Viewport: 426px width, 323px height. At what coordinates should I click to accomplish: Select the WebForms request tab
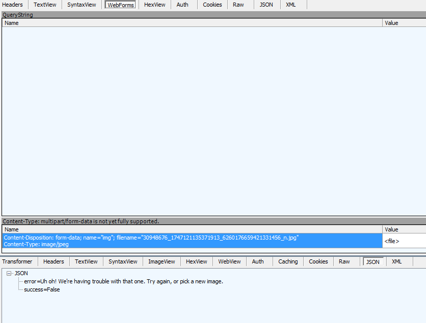120,5
